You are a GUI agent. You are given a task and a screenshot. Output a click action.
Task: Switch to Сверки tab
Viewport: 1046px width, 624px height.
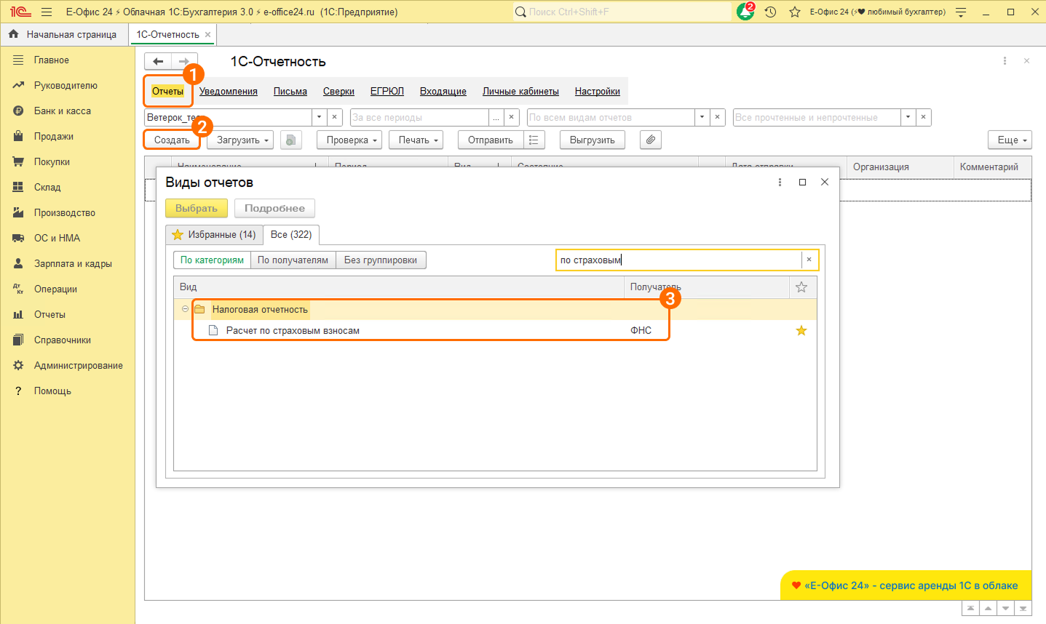tap(338, 91)
